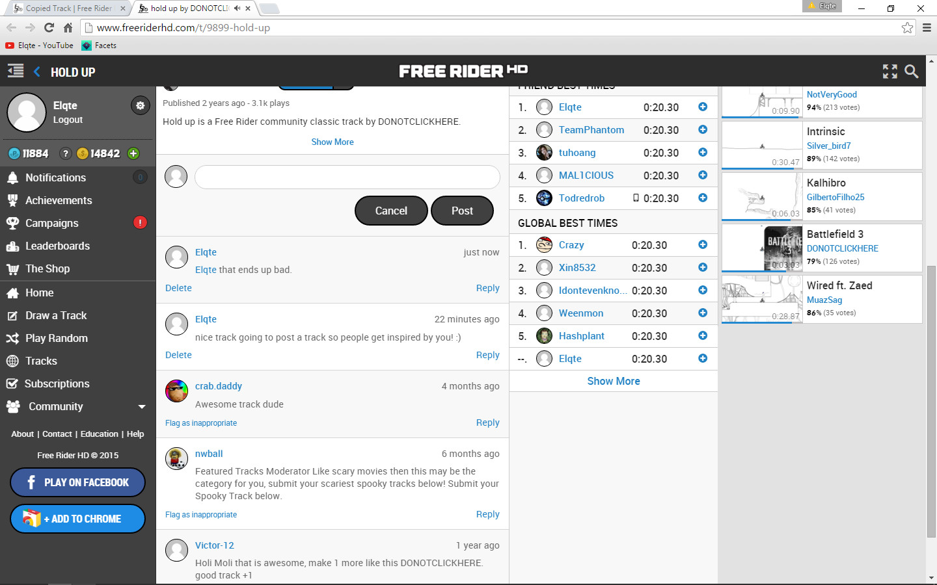The image size is (937, 585).
Task: Expand the Community menu arrow
Action: tap(142, 407)
